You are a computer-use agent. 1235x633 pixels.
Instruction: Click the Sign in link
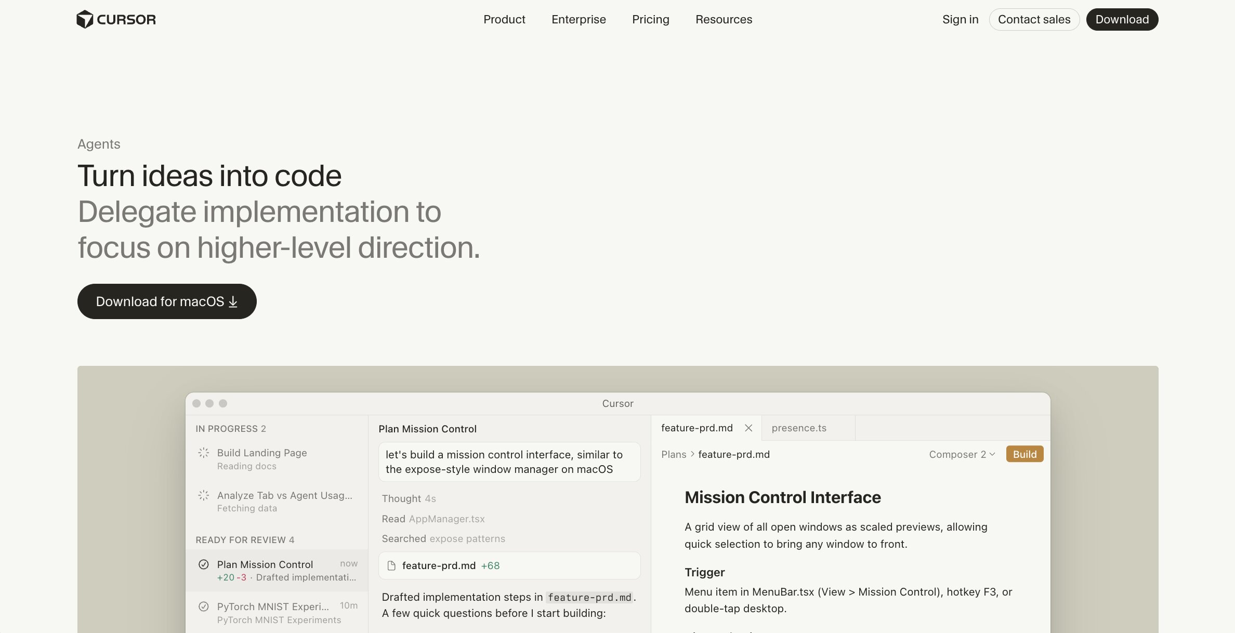960,19
